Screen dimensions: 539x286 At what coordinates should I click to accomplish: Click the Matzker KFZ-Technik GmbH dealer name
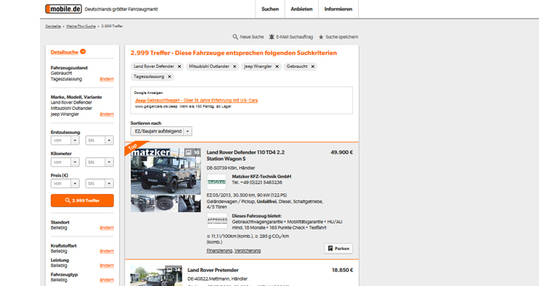pos(262,176)
